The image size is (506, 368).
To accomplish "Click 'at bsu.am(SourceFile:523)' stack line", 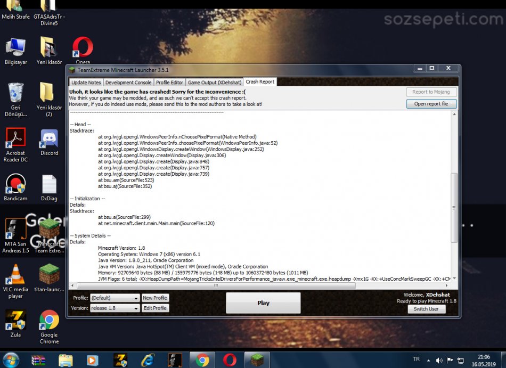I will click(x=126, y=180).
